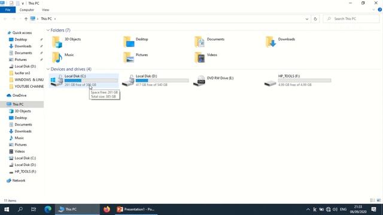Image resolution: width=383 pixels, height=215 pixels.
Task: Launch Microsoft Edge from taskbar
Action: [x=48, y=210]
